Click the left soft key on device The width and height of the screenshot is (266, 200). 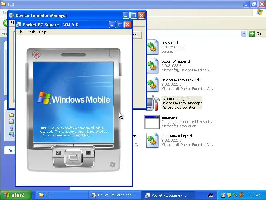pos(58,153)
